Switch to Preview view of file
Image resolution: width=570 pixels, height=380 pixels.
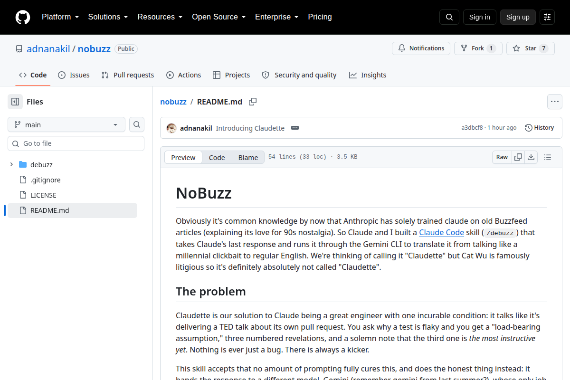(x=183, y=158)
